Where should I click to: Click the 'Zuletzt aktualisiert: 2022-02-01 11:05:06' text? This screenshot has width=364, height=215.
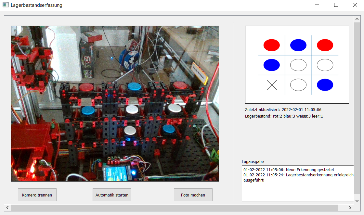click(283, 109)
